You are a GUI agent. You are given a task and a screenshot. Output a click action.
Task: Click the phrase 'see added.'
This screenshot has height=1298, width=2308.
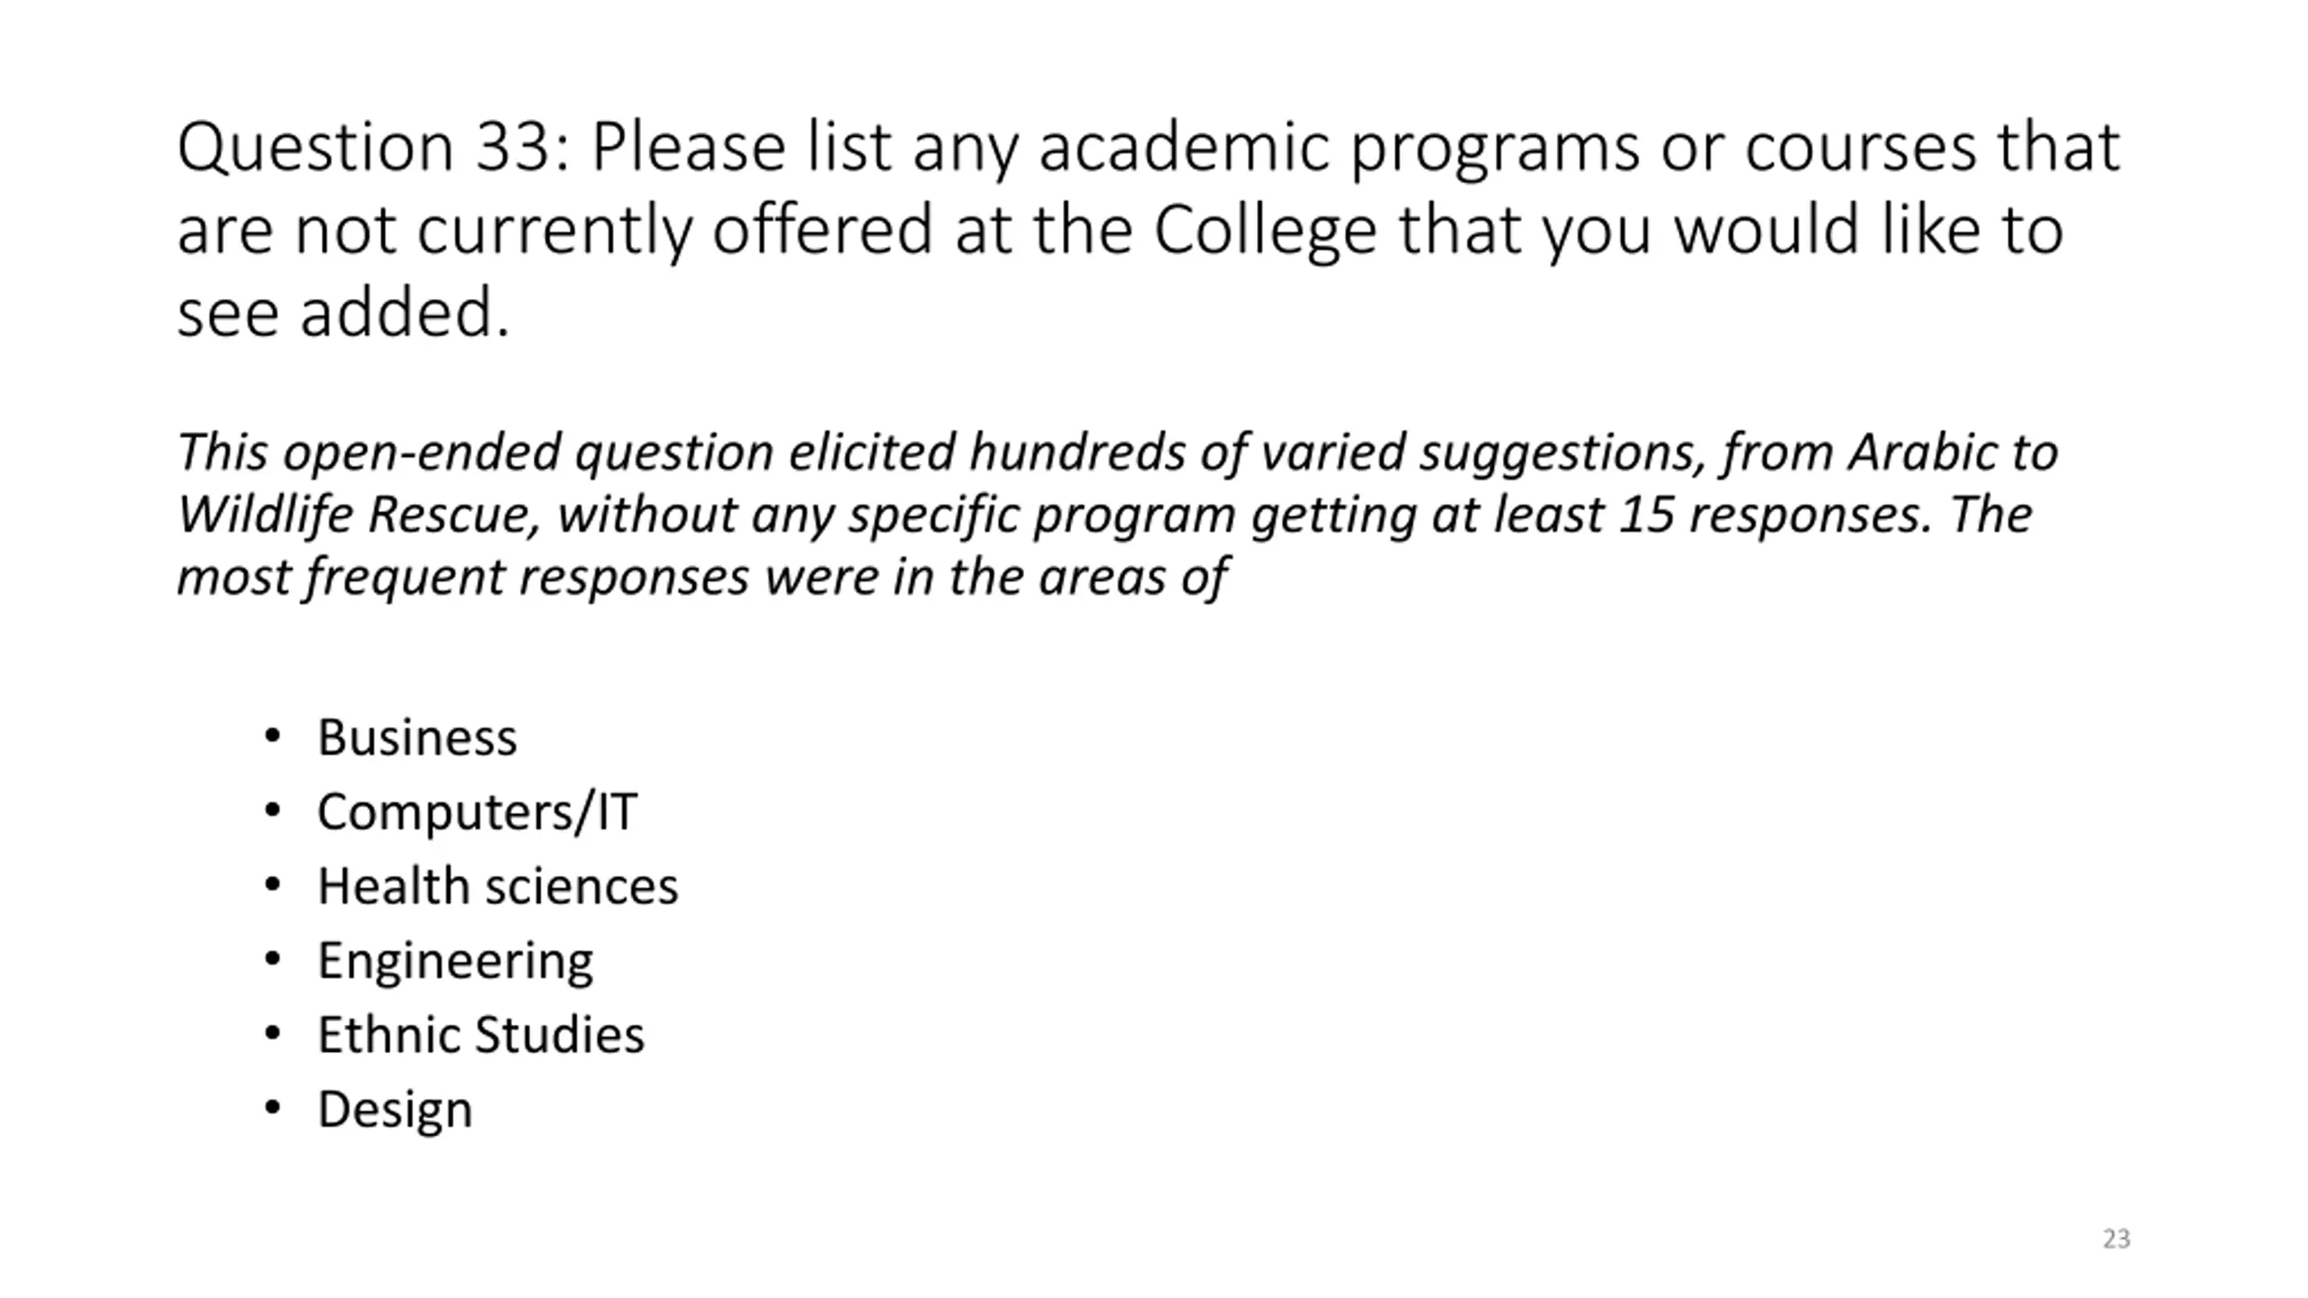(x=343, y=313)
